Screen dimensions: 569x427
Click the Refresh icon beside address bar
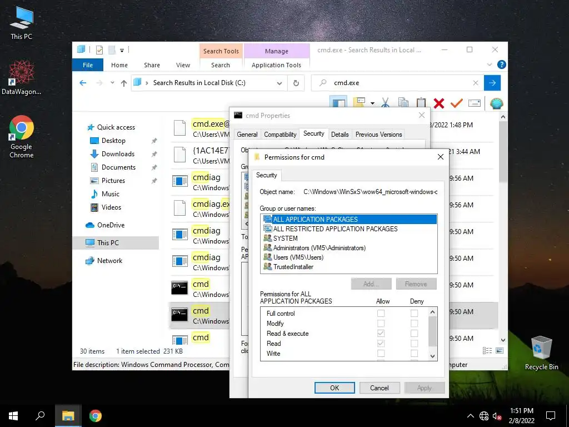pos(296,83)
